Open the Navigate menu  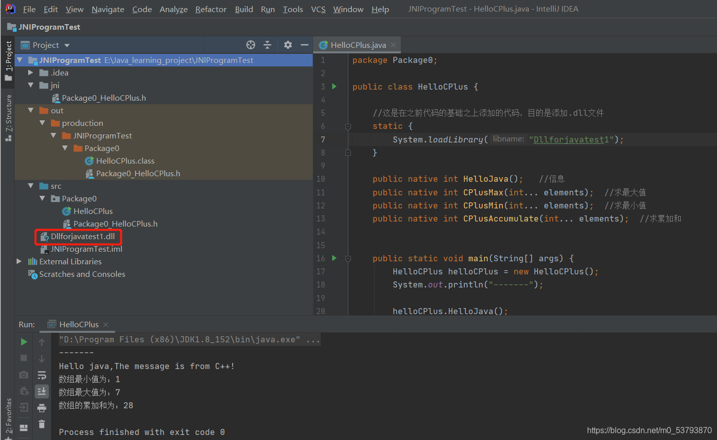click(108, 9)
